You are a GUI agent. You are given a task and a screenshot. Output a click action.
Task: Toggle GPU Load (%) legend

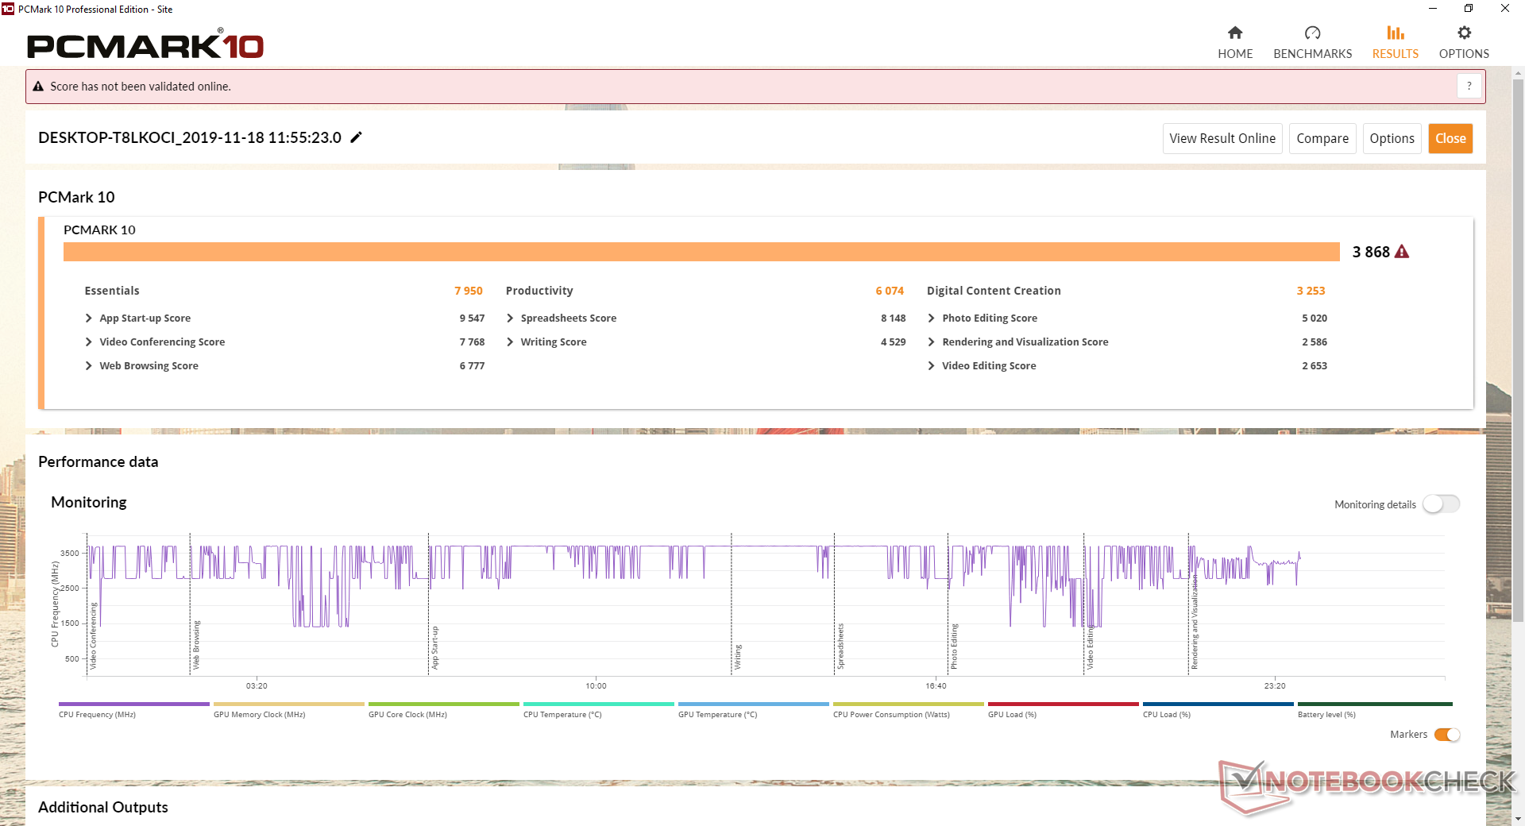(1063, 709)
